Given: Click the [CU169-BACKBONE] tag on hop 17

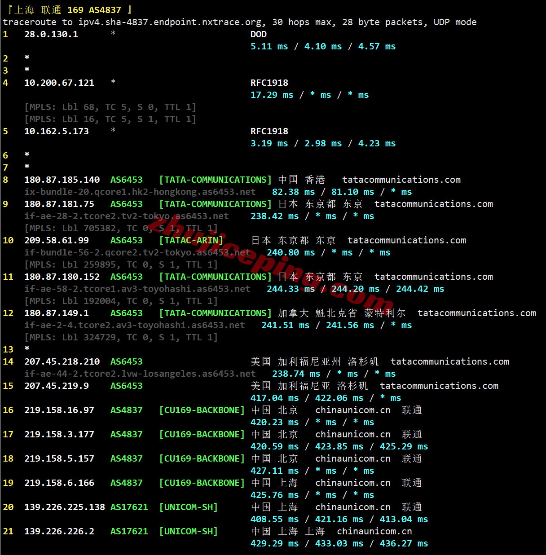Looking at the screenshot, I should click(202, 434).
